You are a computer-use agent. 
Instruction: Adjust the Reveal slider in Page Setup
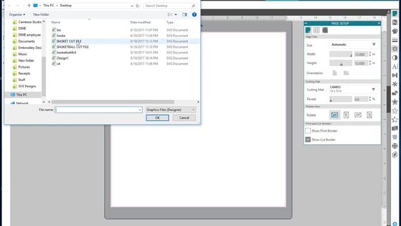(x=341, y=99)
